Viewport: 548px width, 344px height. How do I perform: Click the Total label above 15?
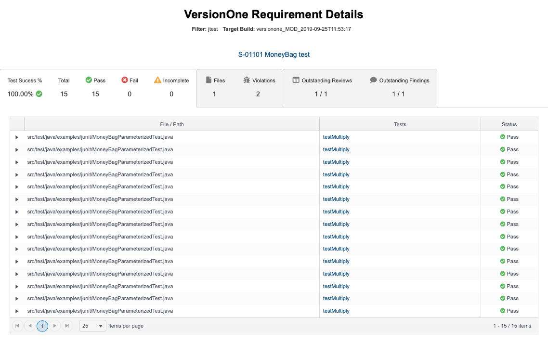point(64,80)
